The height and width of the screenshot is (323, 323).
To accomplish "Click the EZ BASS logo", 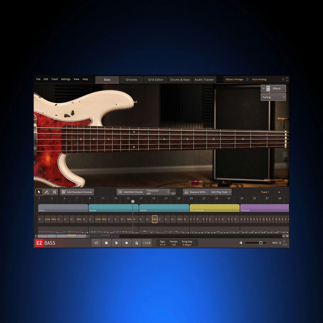I will [46, 243].
